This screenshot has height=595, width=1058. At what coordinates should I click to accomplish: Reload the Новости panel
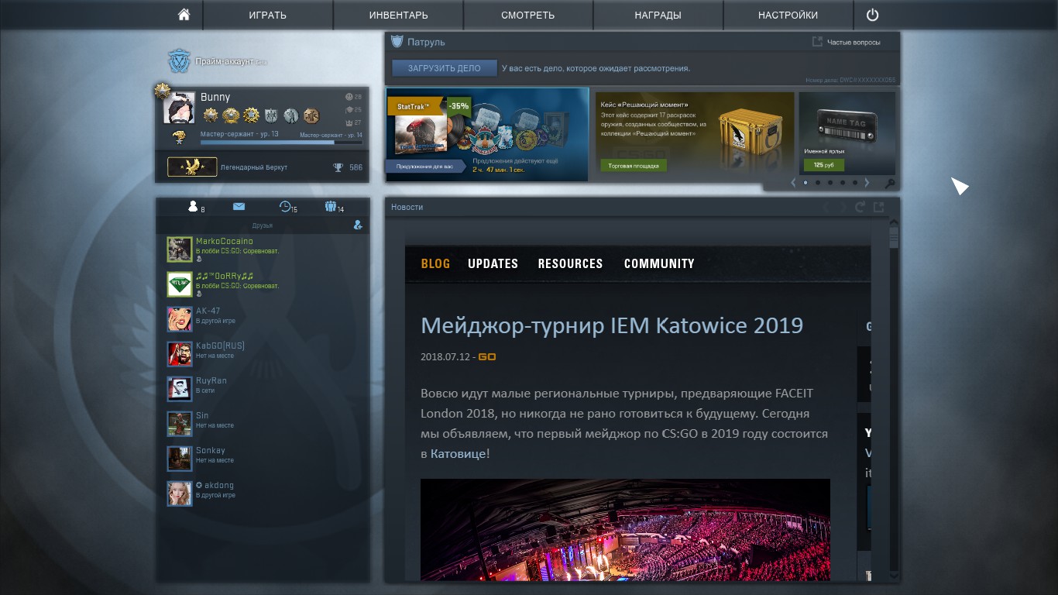point(860,207)
